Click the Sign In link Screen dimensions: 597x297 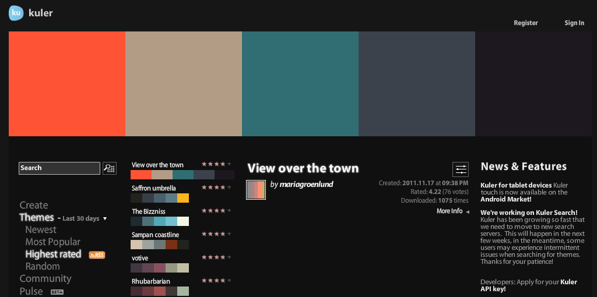pos(574,23)
